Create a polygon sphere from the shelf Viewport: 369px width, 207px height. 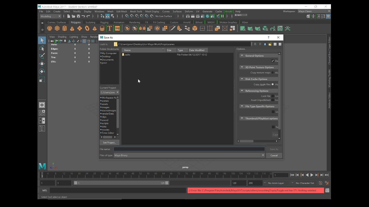click(x=50, y=28)
